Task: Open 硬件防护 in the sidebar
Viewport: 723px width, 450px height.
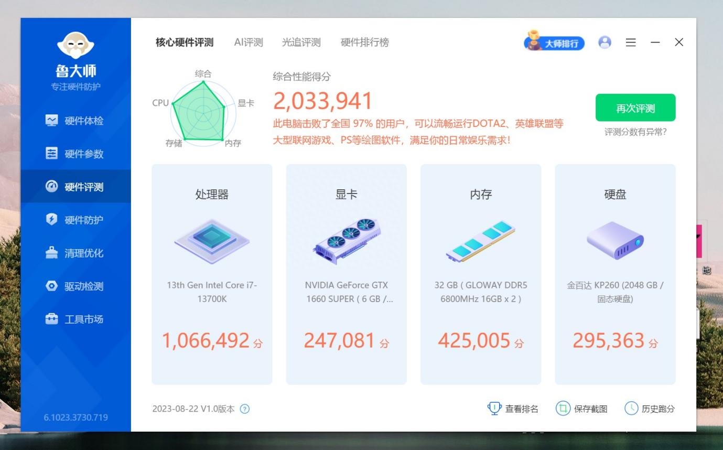Action: (x=75, y=220)
